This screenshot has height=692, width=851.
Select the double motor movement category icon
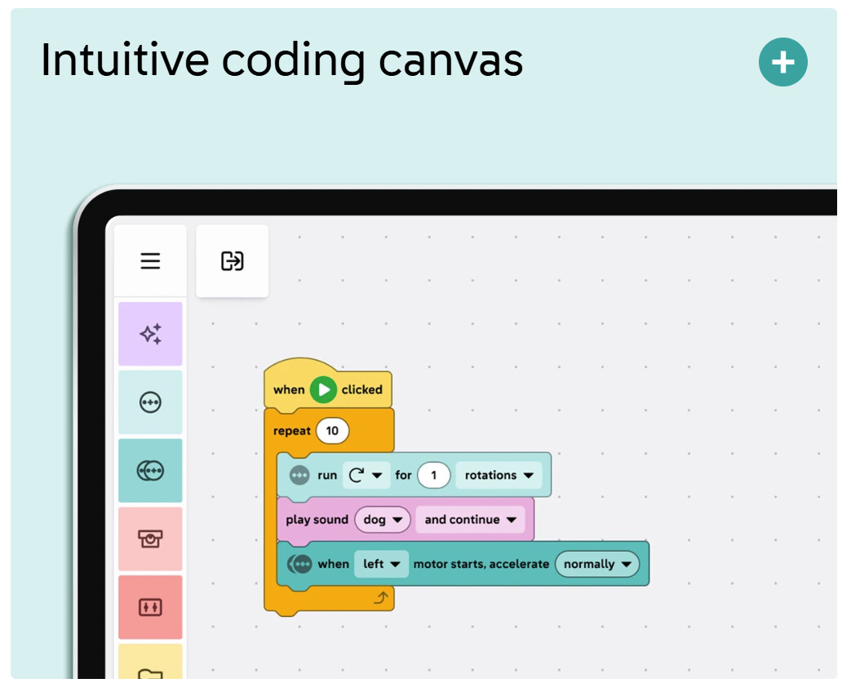[150, 471]
